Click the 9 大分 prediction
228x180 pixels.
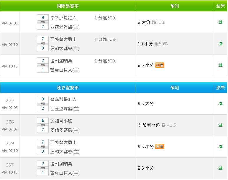pyautogui.click(x=144, y=22)
